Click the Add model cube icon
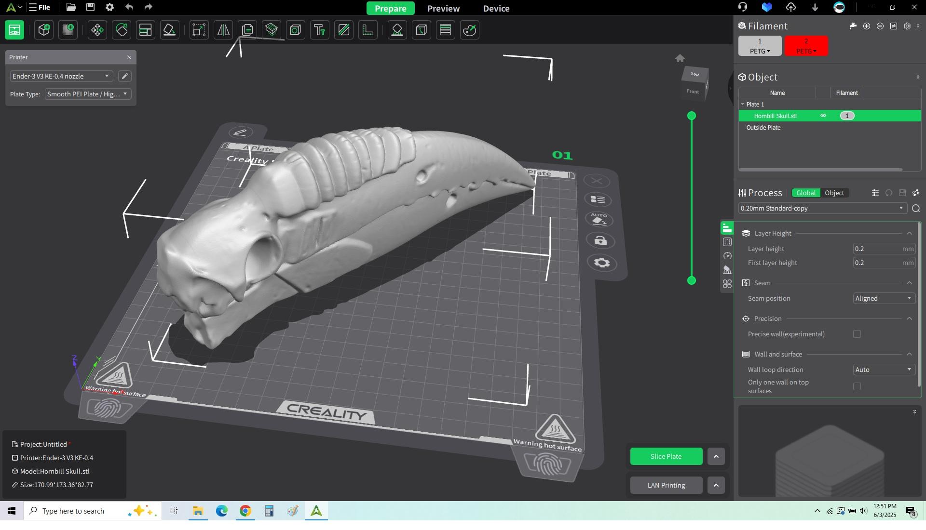 pyautogui.click(x=44, y=30)
